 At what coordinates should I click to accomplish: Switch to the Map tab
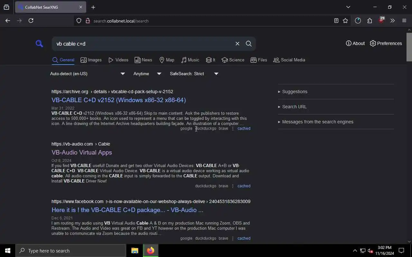(167, 60)
